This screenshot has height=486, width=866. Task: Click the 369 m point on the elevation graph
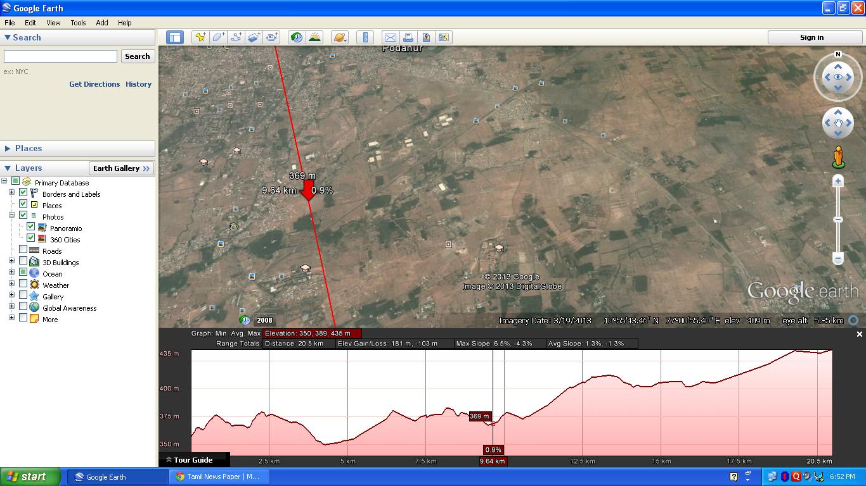493,423
